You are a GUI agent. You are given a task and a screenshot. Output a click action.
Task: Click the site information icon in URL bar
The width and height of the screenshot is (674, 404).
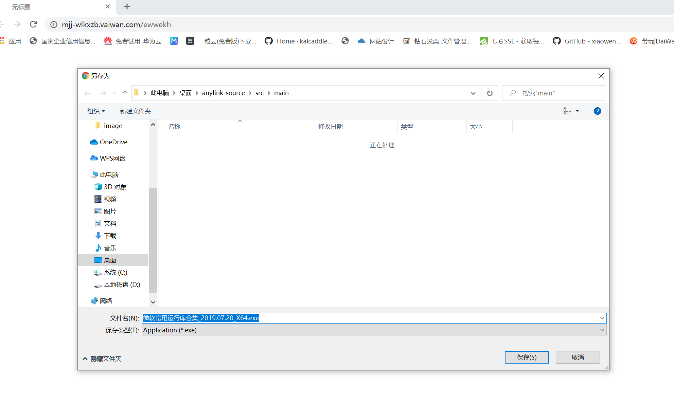pyautogui.click(x=54, y=24)
